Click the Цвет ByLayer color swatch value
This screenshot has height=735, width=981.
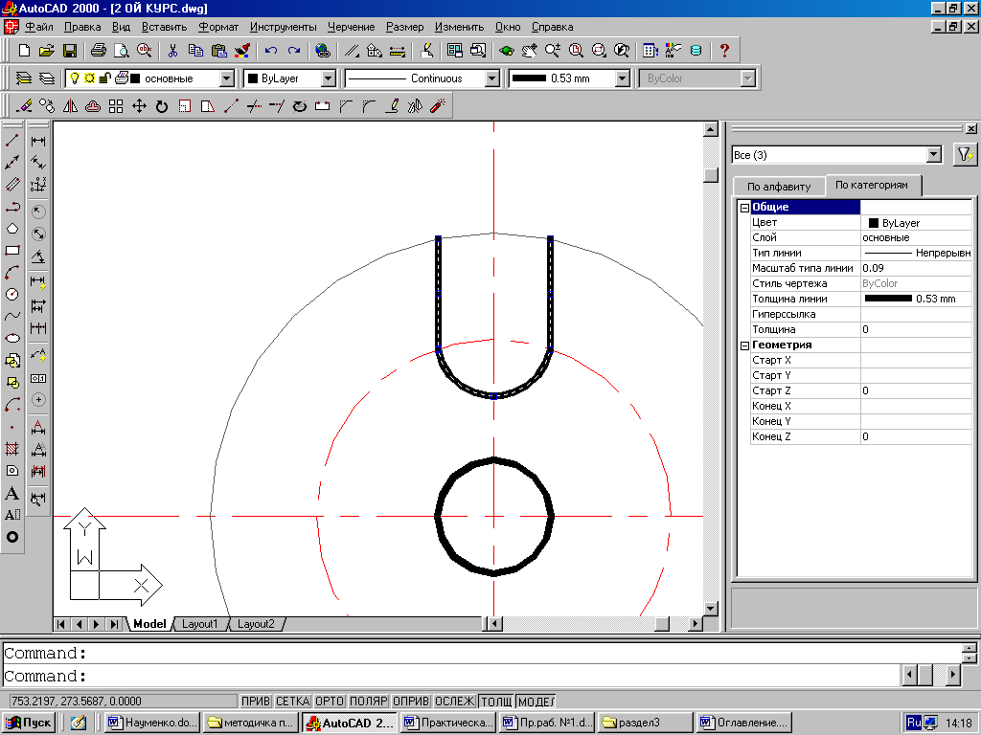(x=916, y=222)
